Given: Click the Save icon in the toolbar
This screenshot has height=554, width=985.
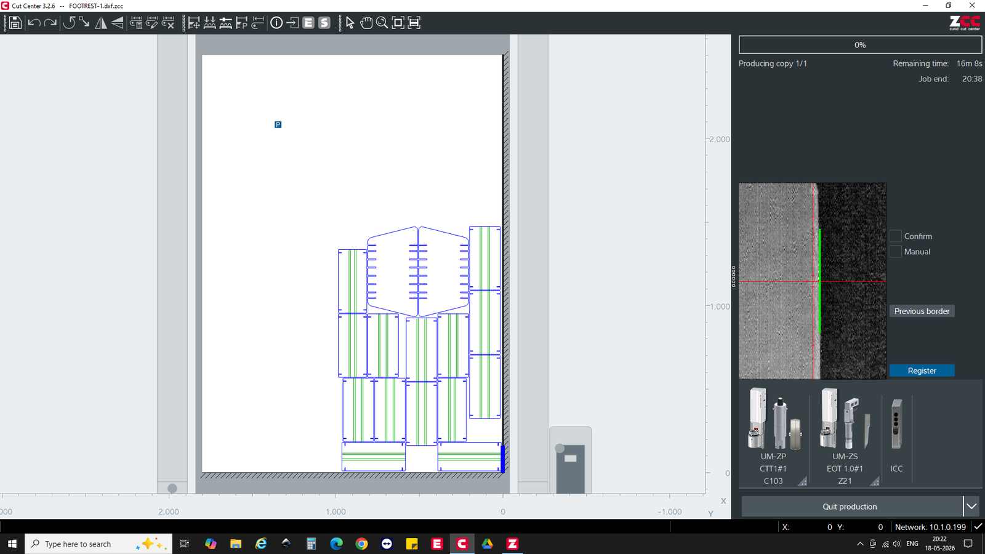Looking at the screenshot, I should tap(15, 23).
